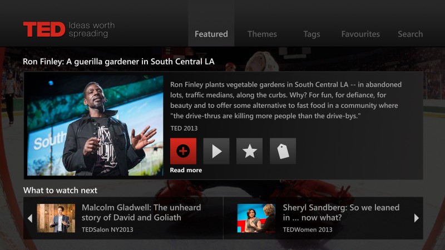Click the TED 2013 event label
Screen dimensions: 445x250
click(x=184, y=128)
